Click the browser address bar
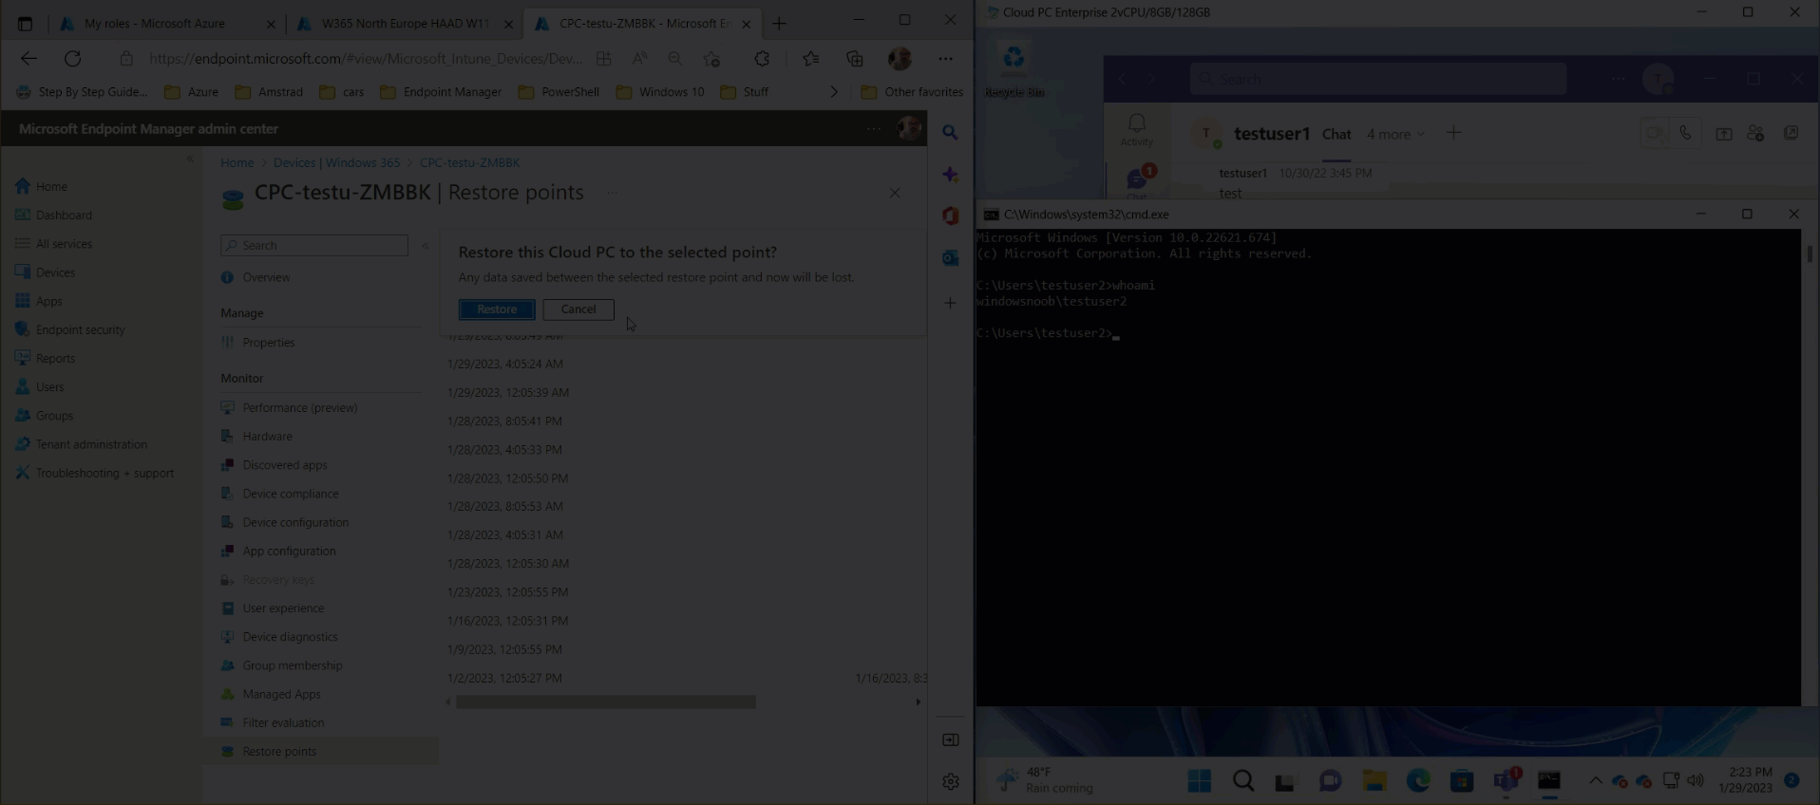The height and width of the screenshot is (805, 1820). pos(366,59)
